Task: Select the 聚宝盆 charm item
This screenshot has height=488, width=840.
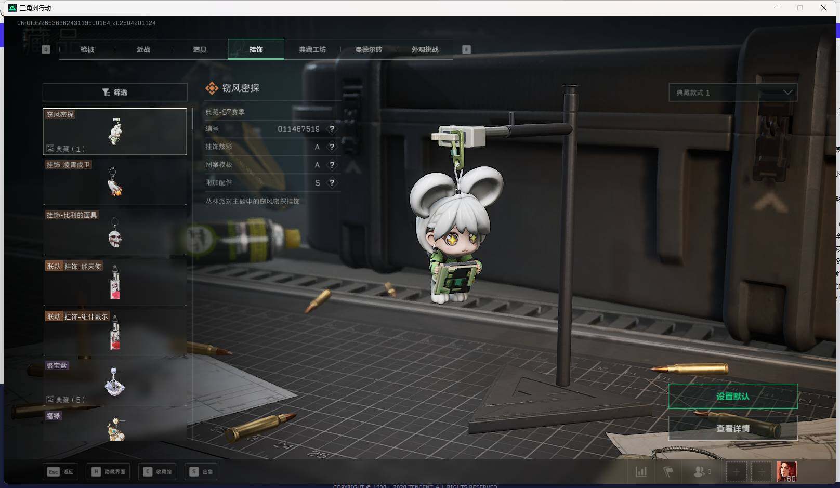Action: coord(115,383)
